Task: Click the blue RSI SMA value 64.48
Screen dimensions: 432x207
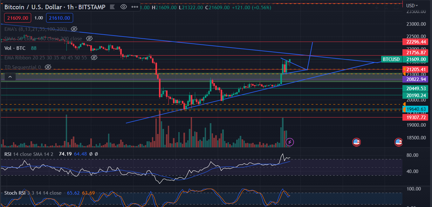Action: click(x=80, y=154)
